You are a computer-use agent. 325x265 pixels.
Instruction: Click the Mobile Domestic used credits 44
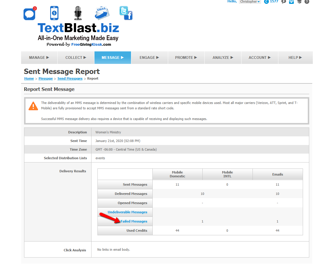177,231
